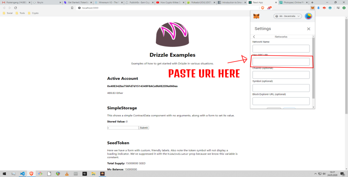
Task: Click the Brave Rewards triangle icon
Action: [x=269, y=8]
